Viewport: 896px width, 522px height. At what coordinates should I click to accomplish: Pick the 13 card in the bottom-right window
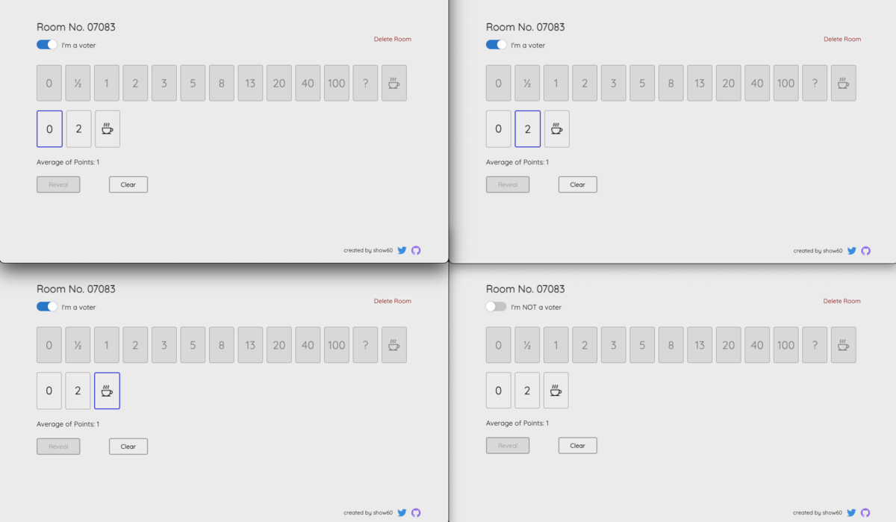point(700,345)
